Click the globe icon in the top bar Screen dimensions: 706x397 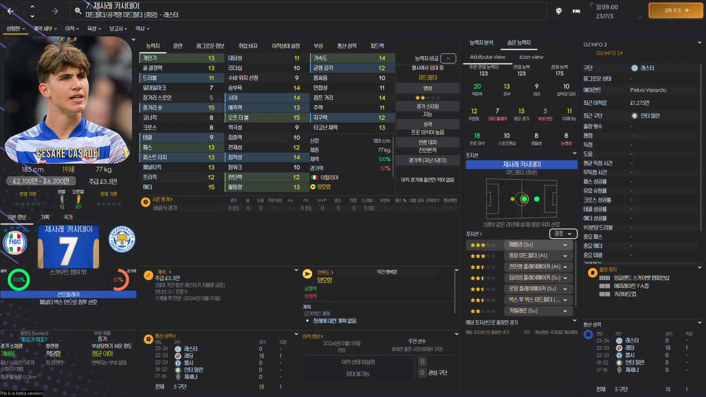[559, 11]
